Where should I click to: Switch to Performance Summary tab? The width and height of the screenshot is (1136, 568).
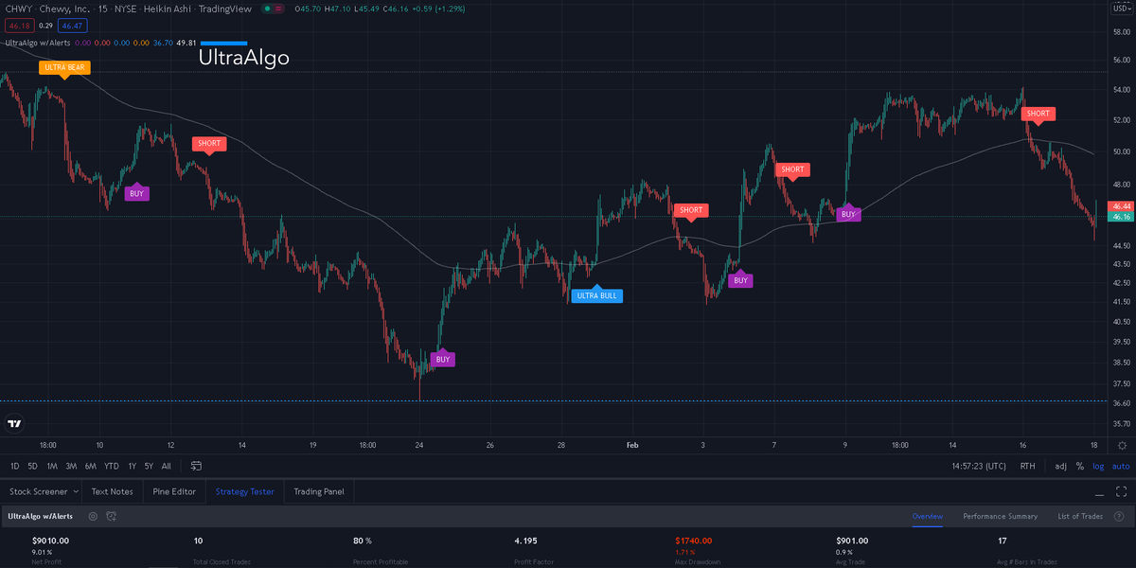click(1000, 516)
